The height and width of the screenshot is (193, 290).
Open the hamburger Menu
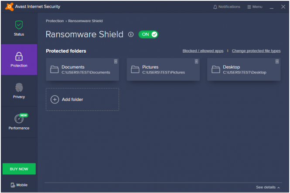click(255, 7)
